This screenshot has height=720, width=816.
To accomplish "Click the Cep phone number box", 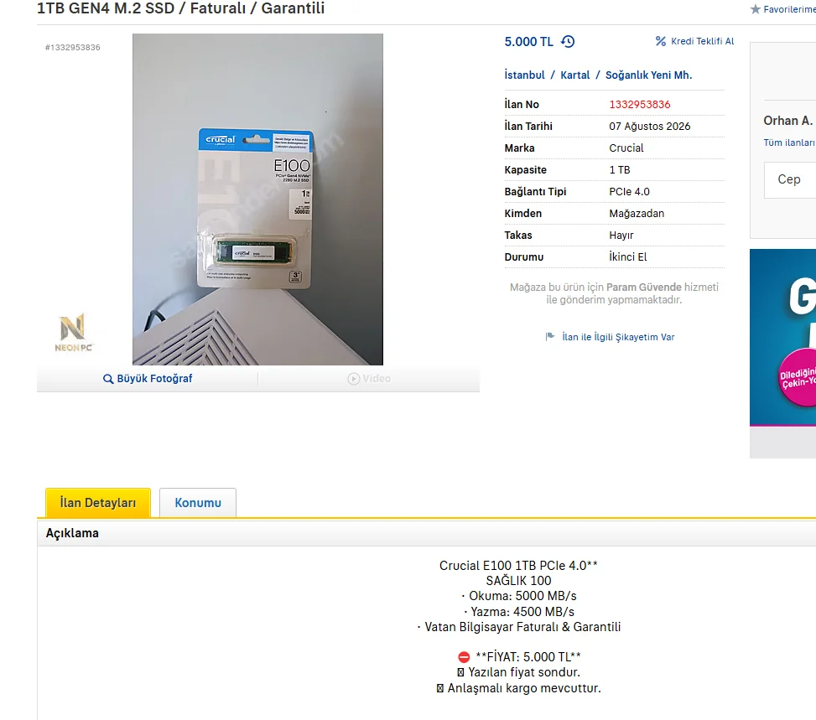I will coord(789,179).
